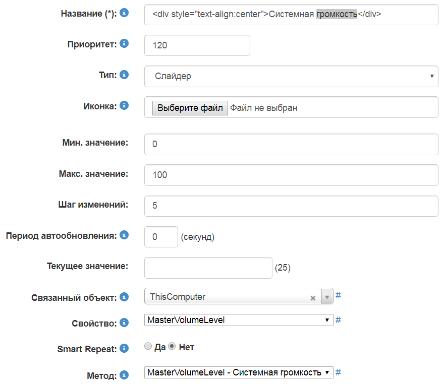This screenshot has width=442, height=384.
Task: Click the # link beside Связанный объект
Action: pyautogui.click(x=338, y=295)
